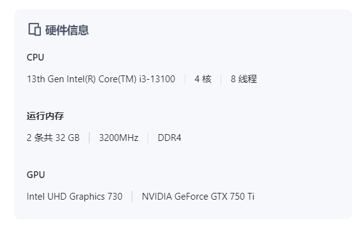The image size is (354, 225).
Task: Click the divider between the two GPU names
Action: [x=132, y=197]
